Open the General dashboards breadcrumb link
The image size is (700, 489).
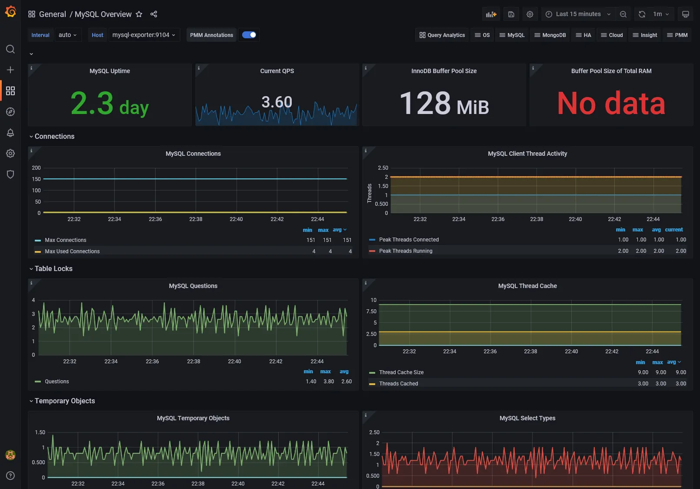click(x=53, y=14)
